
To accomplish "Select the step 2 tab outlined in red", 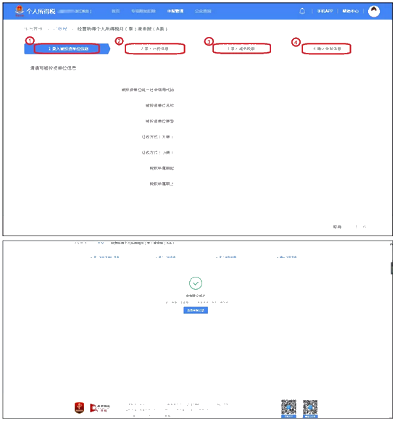I will tap(155, 49).
